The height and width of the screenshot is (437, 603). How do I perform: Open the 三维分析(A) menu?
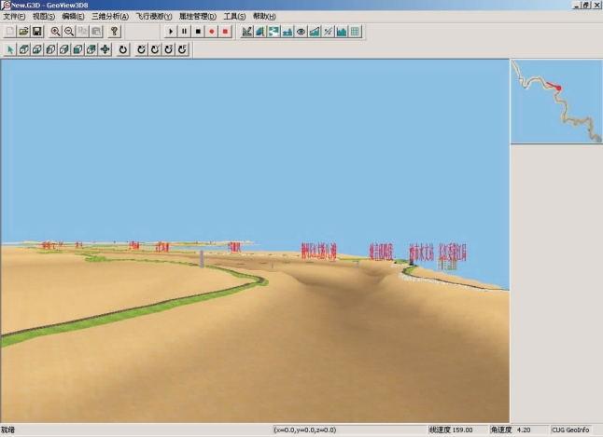point(109,17)
